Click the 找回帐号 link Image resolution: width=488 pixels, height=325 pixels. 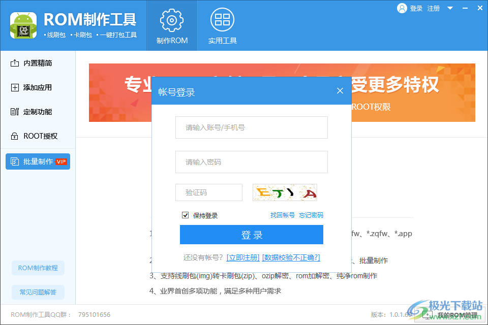(282, 215)
